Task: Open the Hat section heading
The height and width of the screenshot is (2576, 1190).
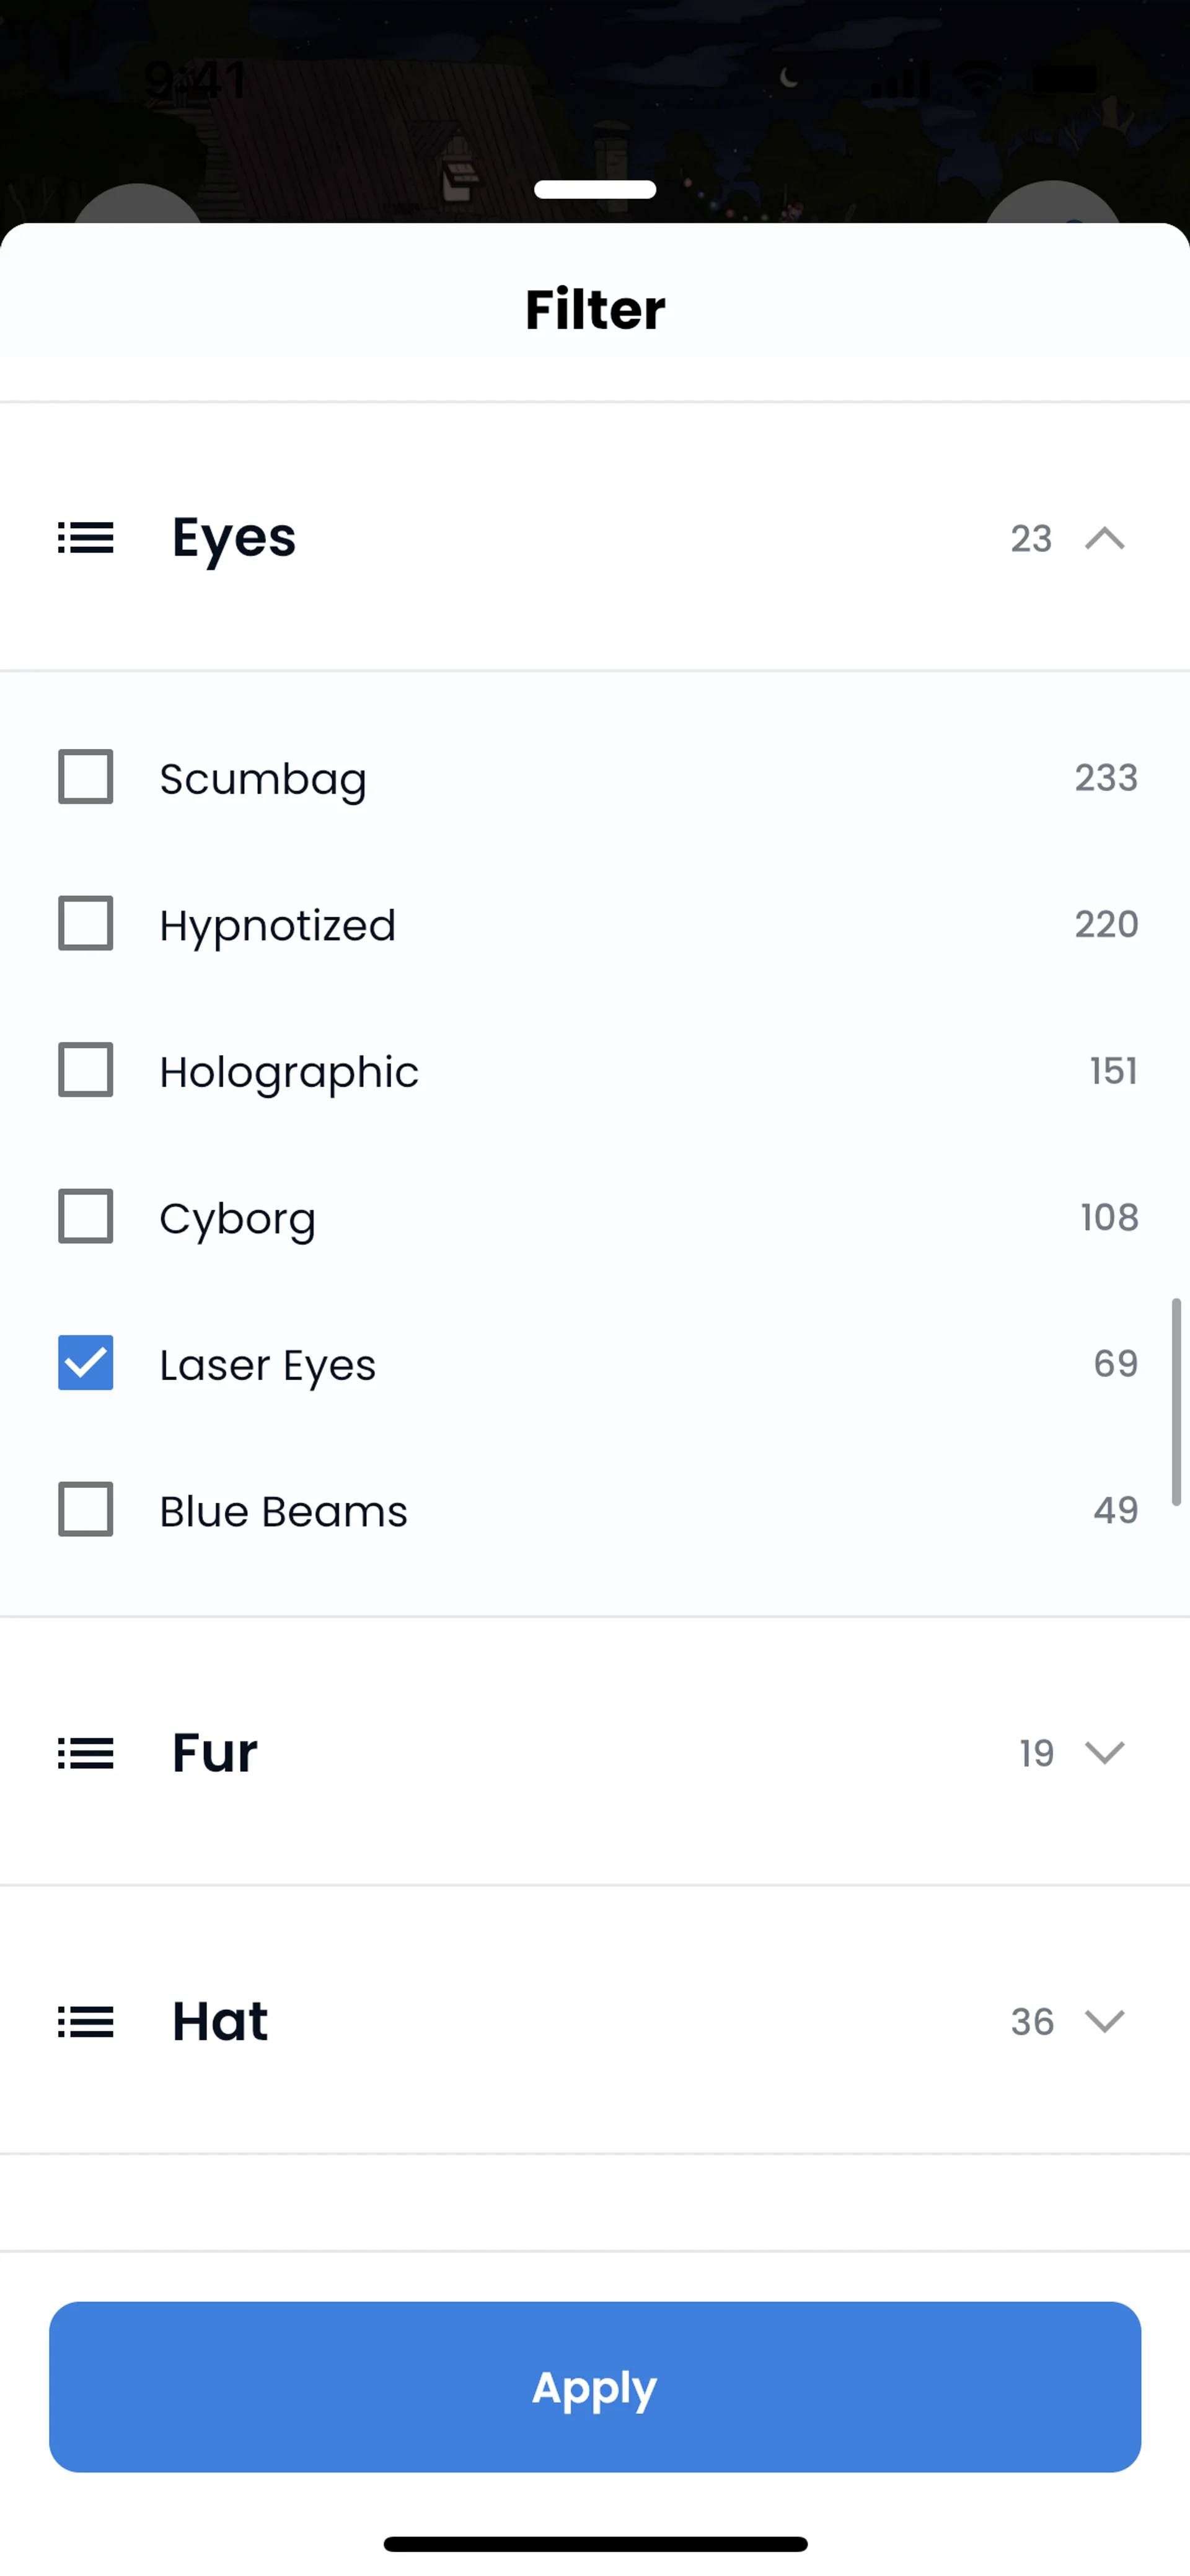Action: [220, 2021]
